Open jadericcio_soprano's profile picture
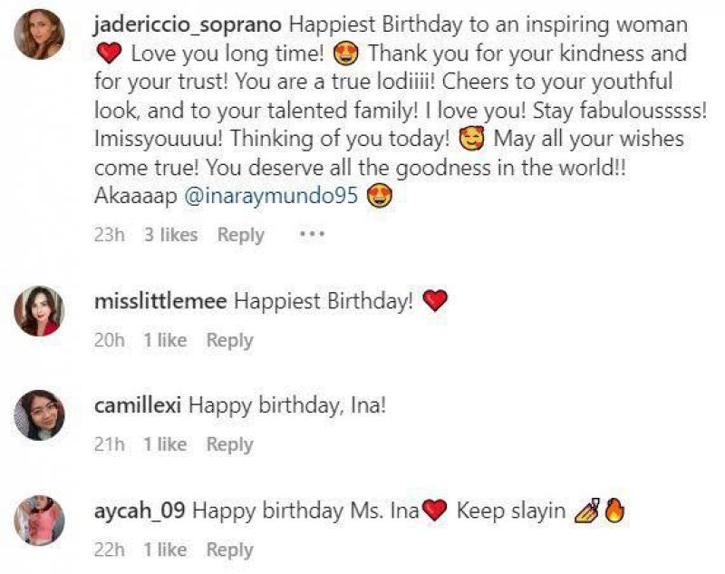Screen dimensions: 725x574 [39, 34]
